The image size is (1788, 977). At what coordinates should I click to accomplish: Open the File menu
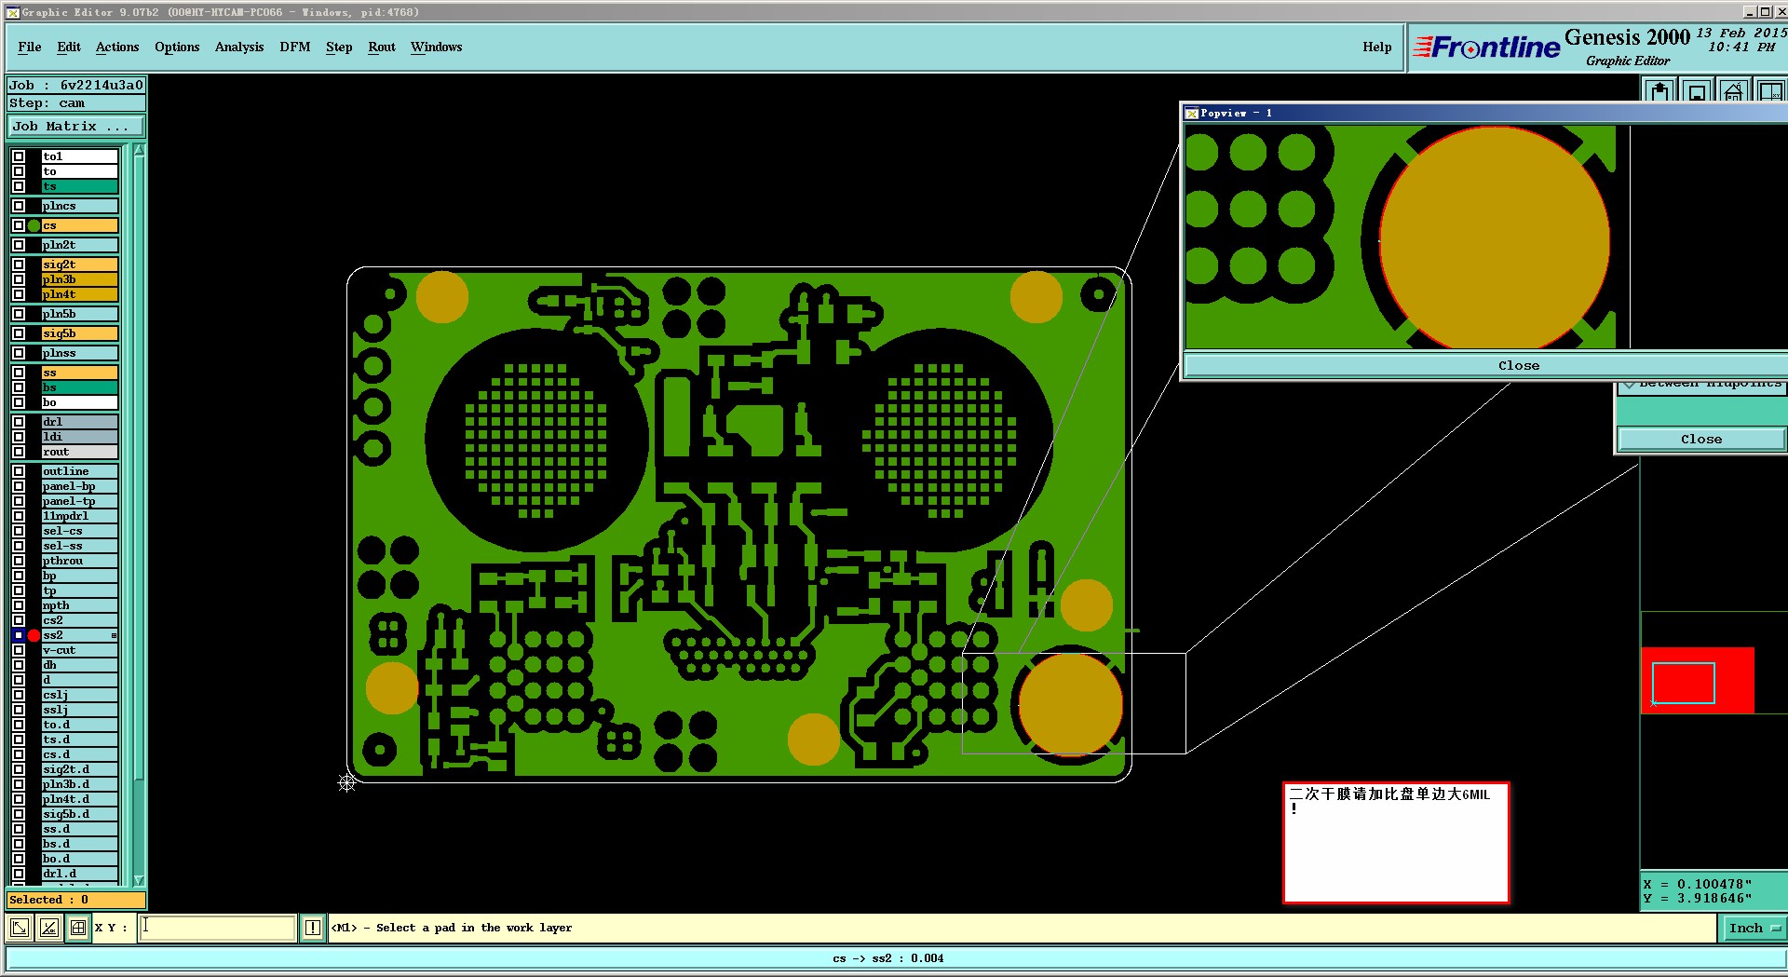coord(30,47)
